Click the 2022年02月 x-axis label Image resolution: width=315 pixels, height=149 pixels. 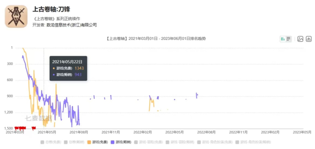(x=143, y=132)
